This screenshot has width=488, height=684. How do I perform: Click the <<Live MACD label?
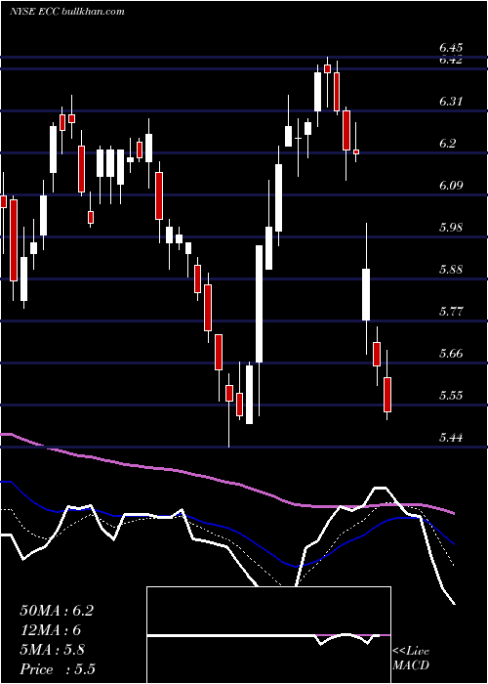pyautogui.click(x=411, y=659)
